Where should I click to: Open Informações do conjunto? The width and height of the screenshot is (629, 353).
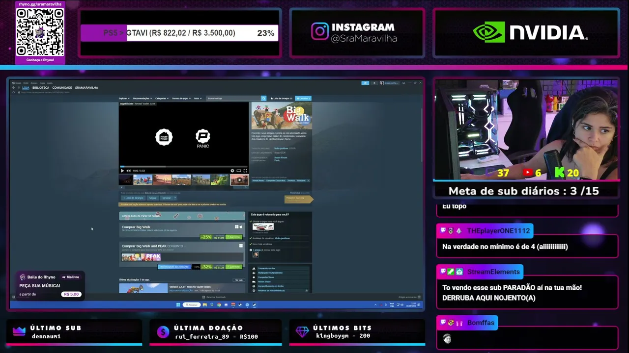(x=173, y=267)
